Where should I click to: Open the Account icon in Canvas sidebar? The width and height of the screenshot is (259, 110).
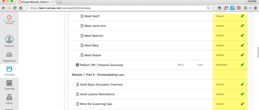[x=9, y=42]
